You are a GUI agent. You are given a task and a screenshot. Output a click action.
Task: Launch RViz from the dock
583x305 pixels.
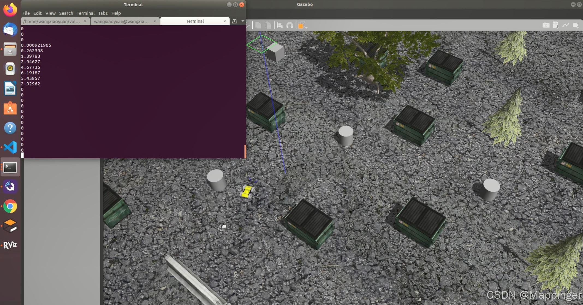[10, 245]
